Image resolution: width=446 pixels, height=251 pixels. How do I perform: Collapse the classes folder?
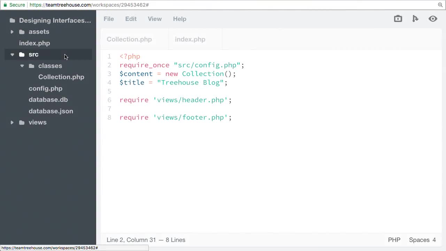coord(22,66)
